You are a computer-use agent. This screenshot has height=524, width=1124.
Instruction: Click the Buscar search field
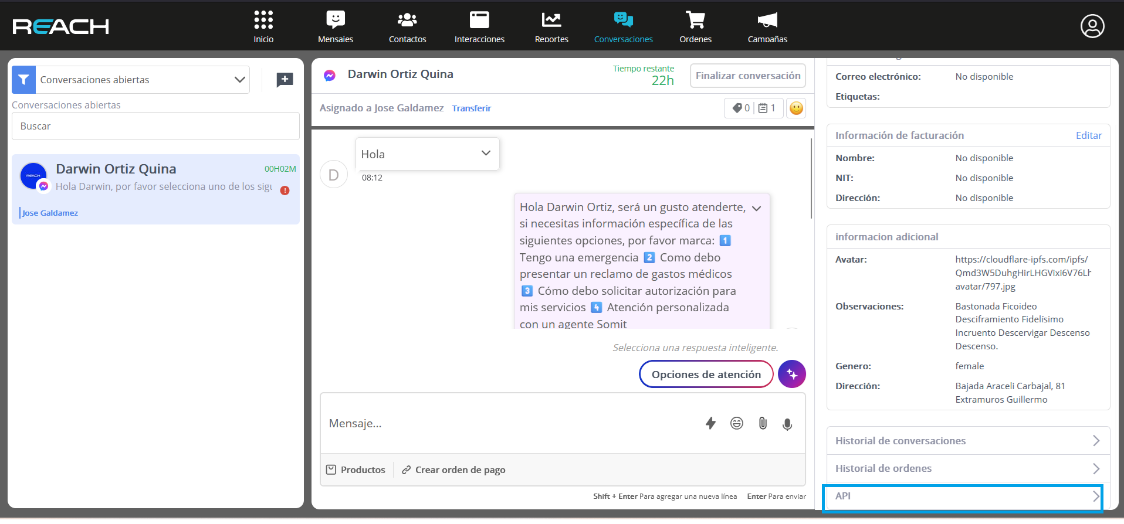pyautogui.click(x=155, y=126)
